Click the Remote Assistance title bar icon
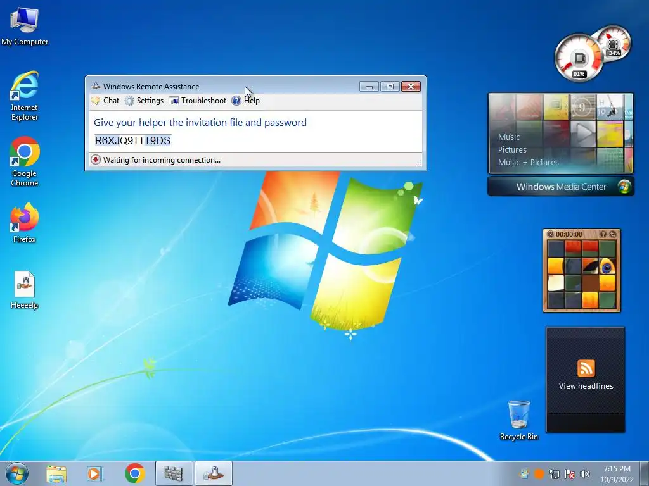Viewport: 649px width, 486px height. point(96,86)
